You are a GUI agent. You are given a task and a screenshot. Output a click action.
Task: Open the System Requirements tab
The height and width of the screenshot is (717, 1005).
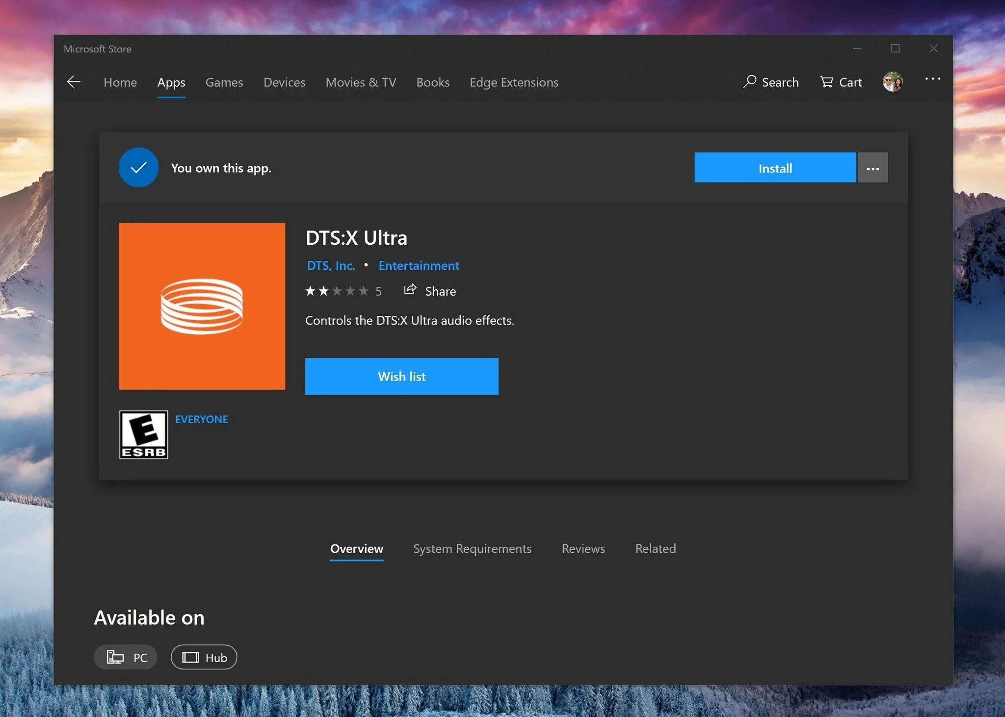click(x=473, y=549)
